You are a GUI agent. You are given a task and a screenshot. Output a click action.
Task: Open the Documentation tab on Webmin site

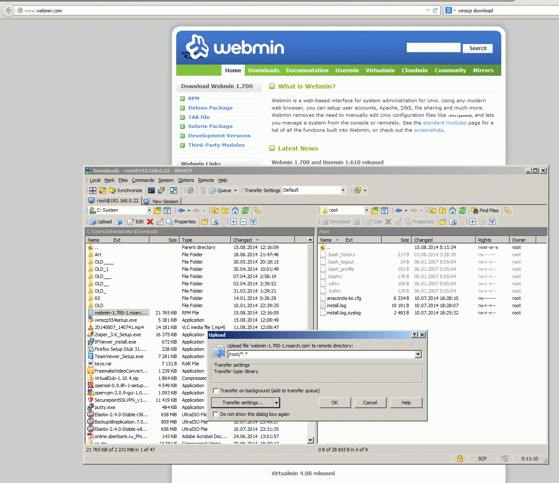point(307,70)
